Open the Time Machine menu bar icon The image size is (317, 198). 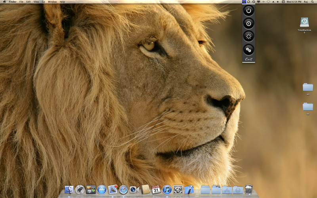coord(253,2)
